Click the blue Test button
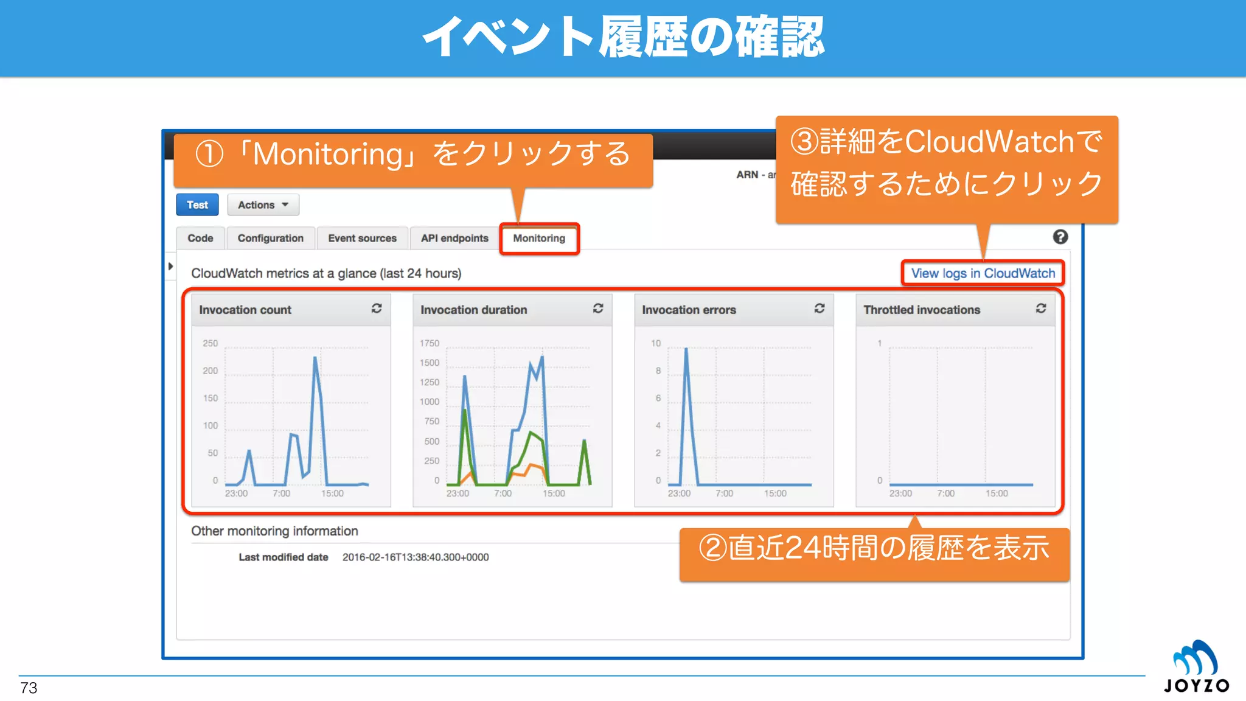 click(197, 205)
